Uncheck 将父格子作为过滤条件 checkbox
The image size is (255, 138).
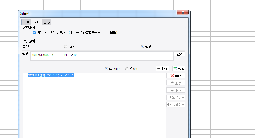(34, 33)
